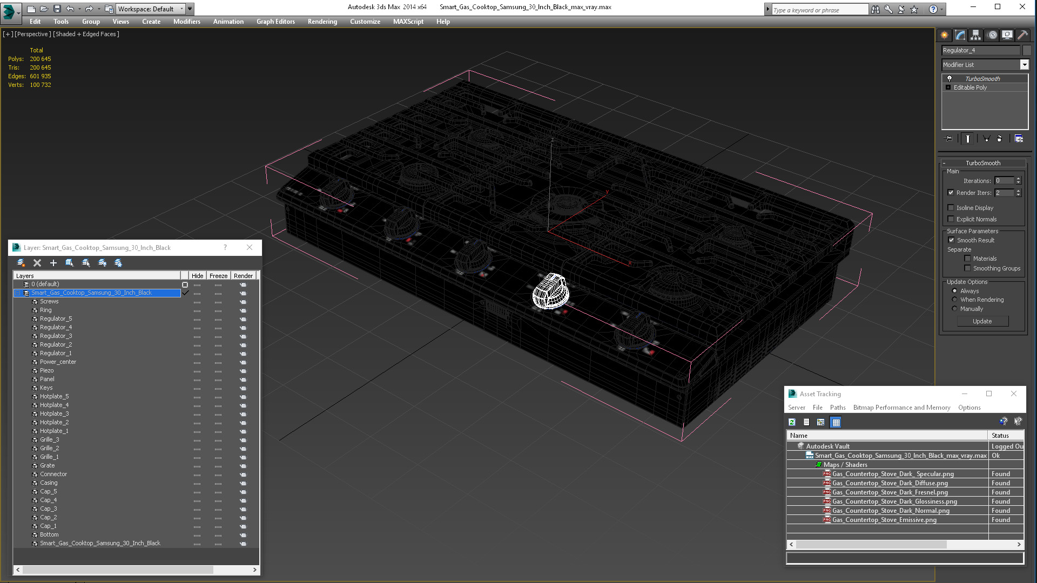This screenshot has height=583, width=1037.
Task: Click the Update button
Action: [982, 321]
